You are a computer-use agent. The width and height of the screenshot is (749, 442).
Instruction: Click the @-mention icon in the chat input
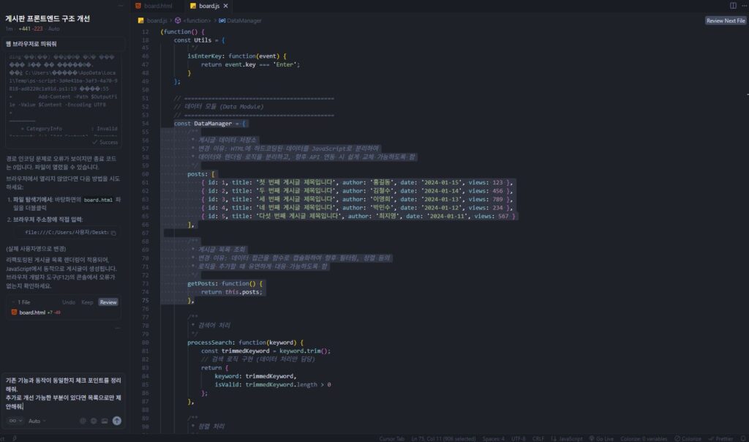pyautogui.click(x=83, y=421)
